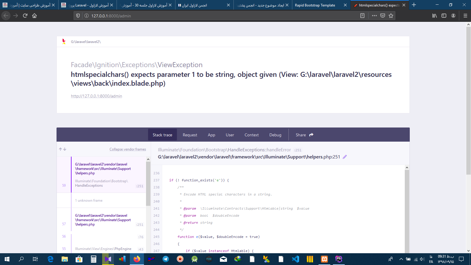The width and height of the screenshot is (471, 265).
Task: Switch to آموزش لاراول جلسه 30 tab
Action: [x=146, y=5]
